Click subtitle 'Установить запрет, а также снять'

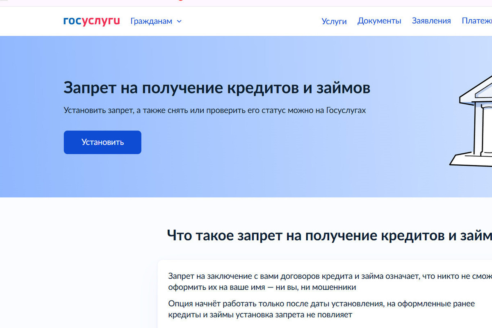[215, 111]
